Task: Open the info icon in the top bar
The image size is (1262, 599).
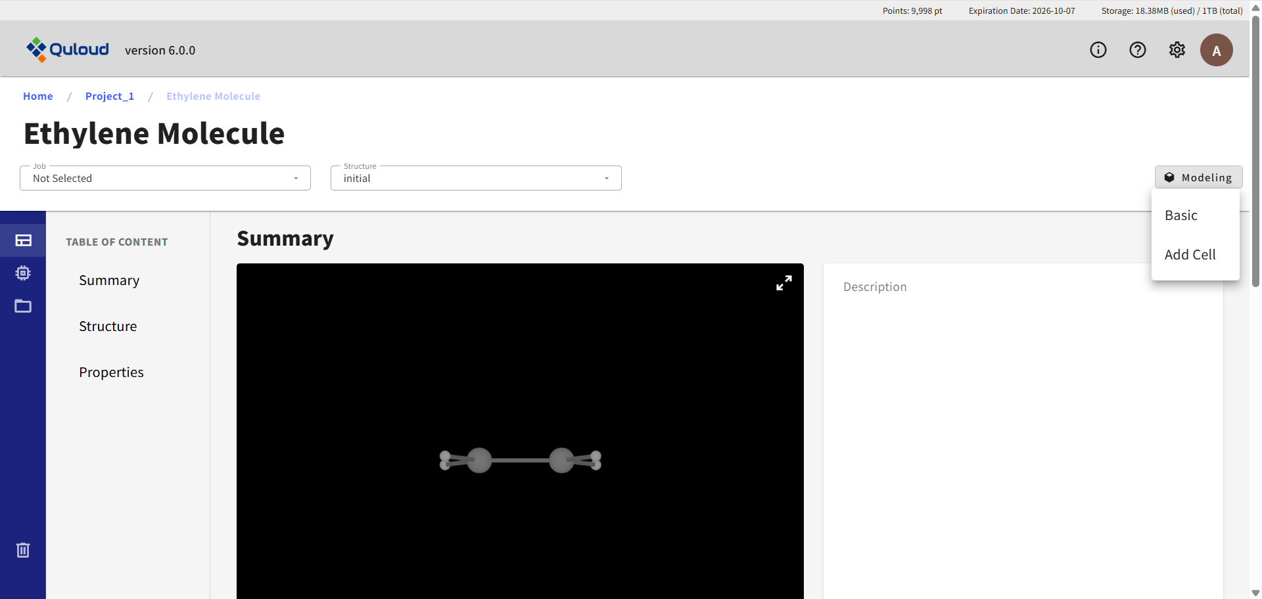Action: 1098,49
